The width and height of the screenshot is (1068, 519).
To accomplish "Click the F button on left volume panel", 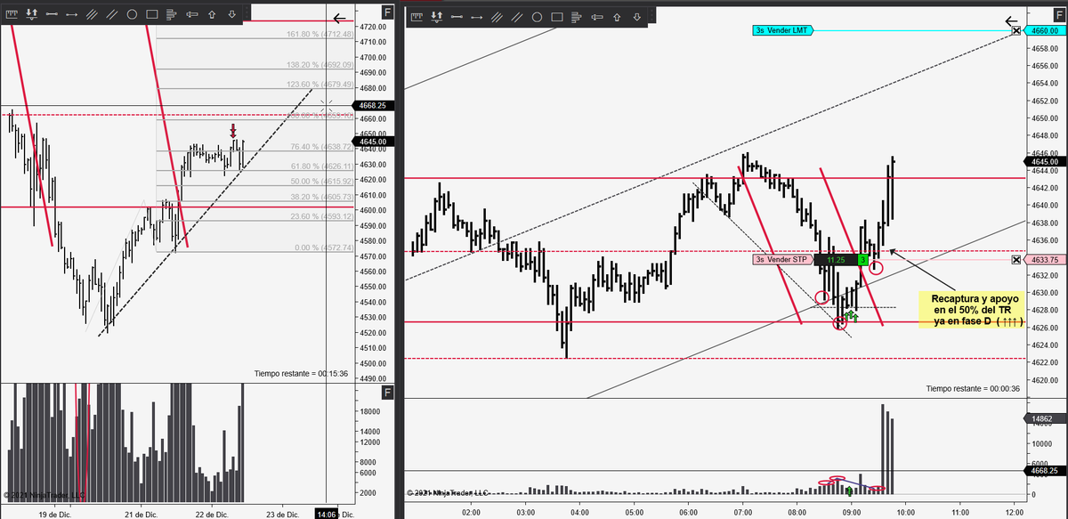I will coord(387,393).
